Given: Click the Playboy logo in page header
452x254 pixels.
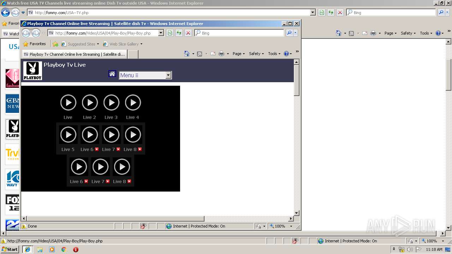Looking at the screenshot, I should click(x=32, y=70).
